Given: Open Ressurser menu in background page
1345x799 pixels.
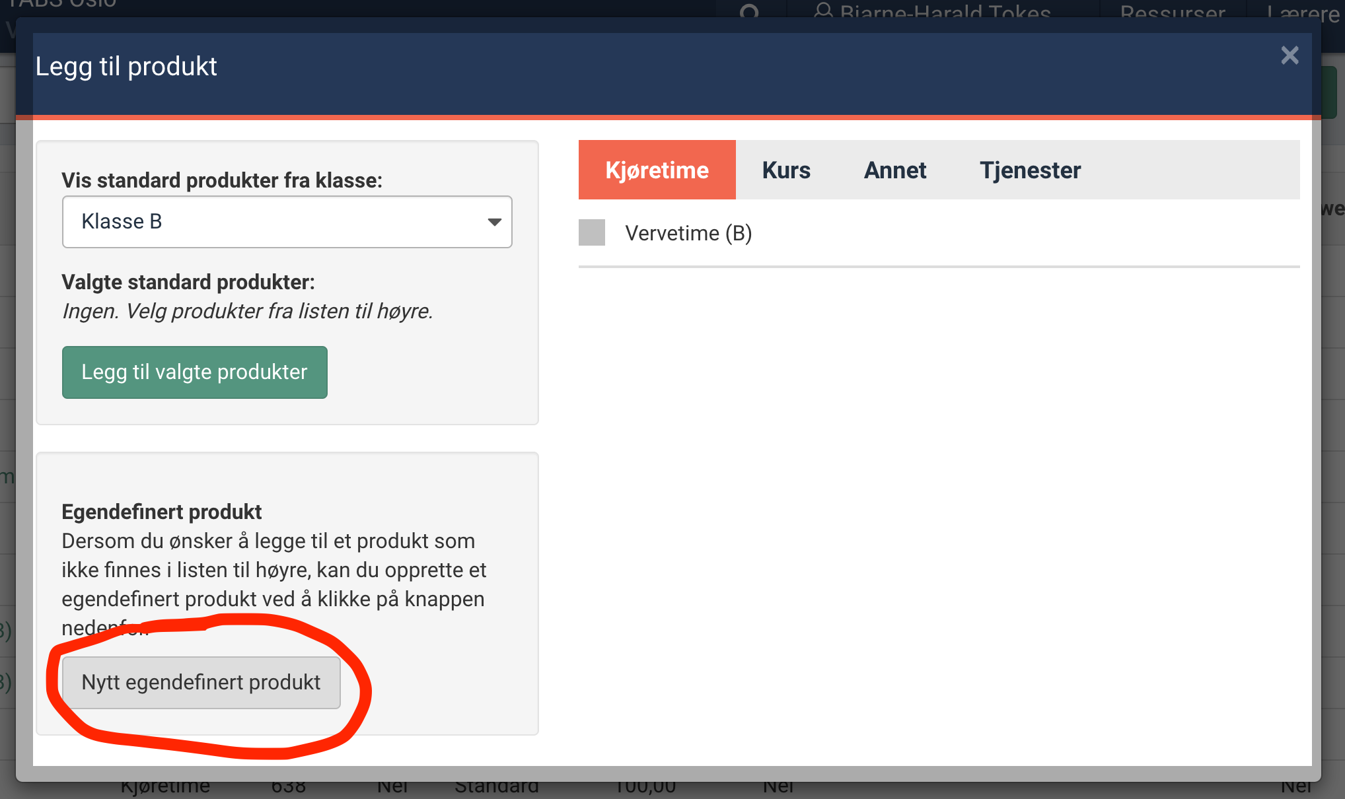Looking at the screenshot, I should 1173,12.
